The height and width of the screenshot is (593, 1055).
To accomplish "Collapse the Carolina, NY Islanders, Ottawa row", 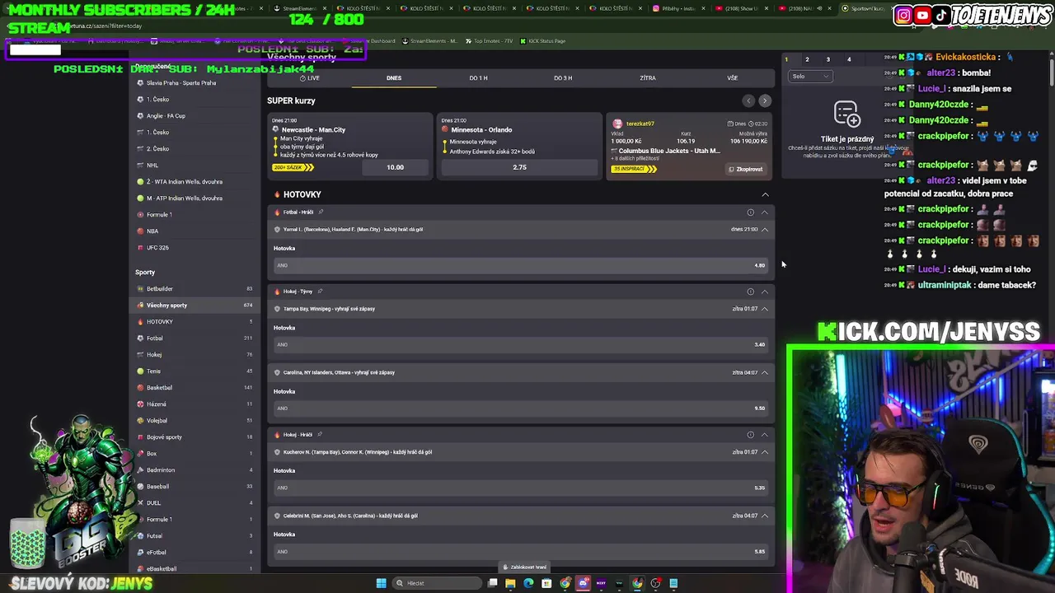I will pyautogui.click(x=765, y=372).
